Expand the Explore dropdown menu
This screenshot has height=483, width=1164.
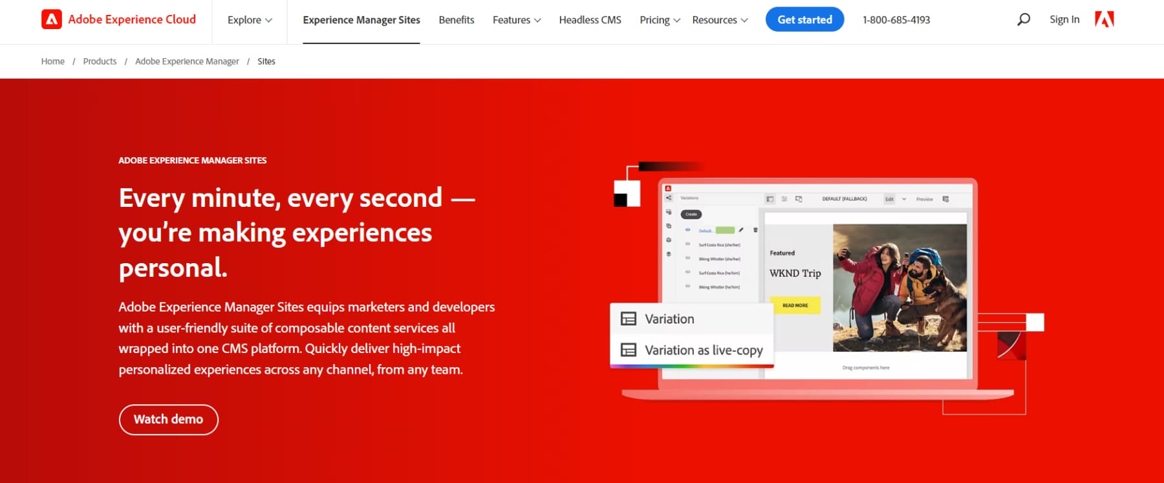click(x=250, y=20)
